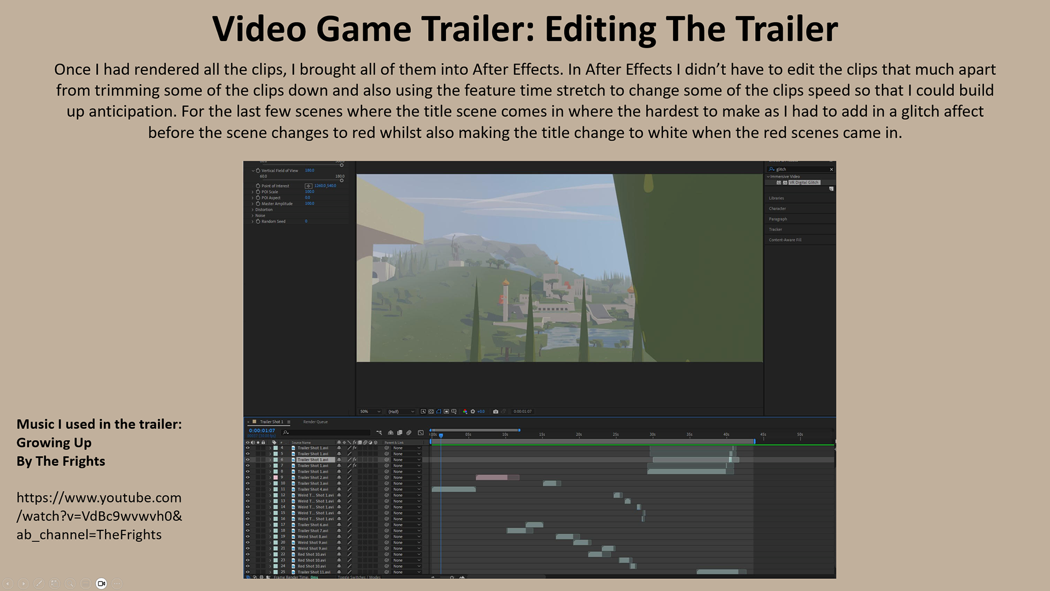Click stopwatch for POI Scale
1050x591 pixels.
pos(258,192)
